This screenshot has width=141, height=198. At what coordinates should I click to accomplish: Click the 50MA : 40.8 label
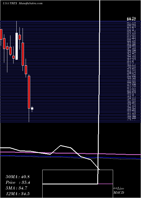click(x=17, y=177)
